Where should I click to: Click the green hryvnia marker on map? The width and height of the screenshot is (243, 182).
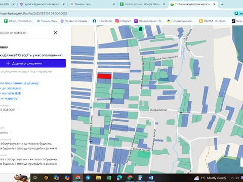point(140,29)
